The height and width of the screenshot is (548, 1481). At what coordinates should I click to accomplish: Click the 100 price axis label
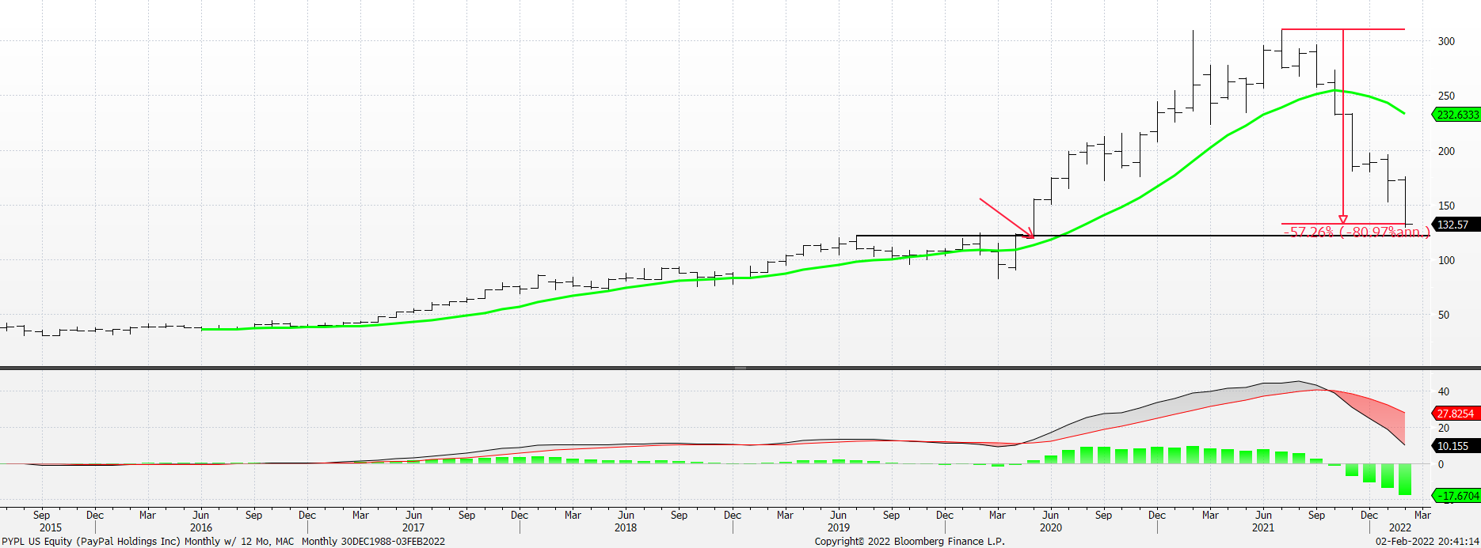pyautogui.click(x=1446, y=260)
